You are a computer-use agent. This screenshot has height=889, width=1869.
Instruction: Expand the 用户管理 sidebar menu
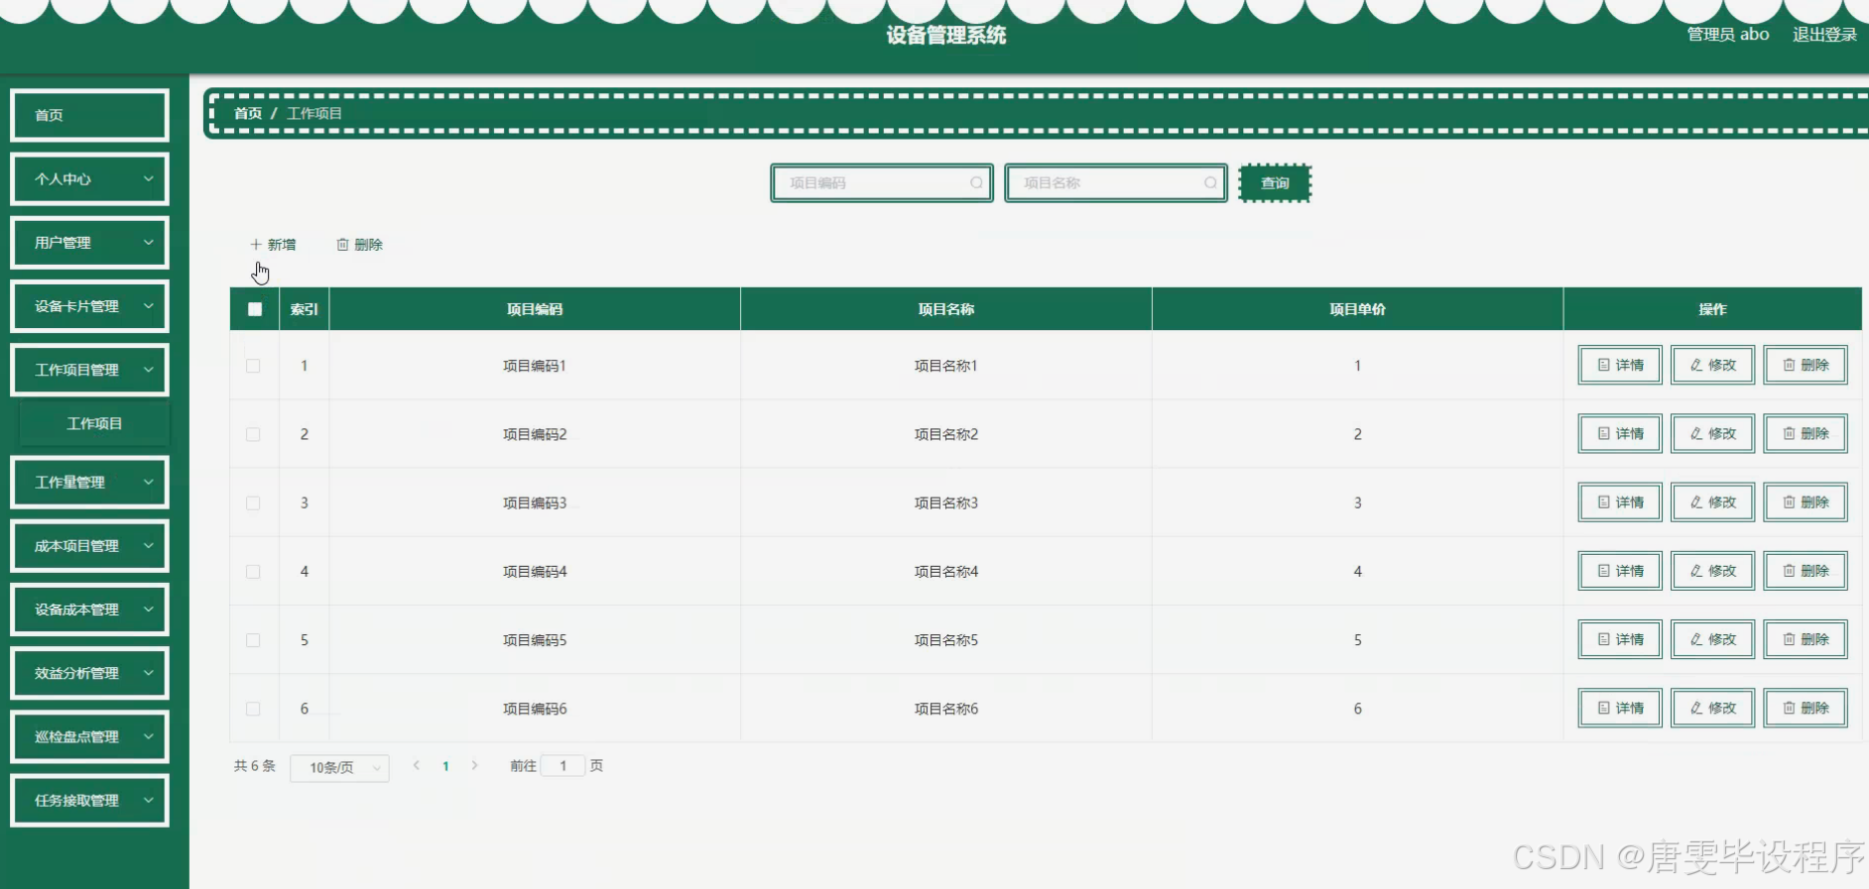[x=89, y=243]
